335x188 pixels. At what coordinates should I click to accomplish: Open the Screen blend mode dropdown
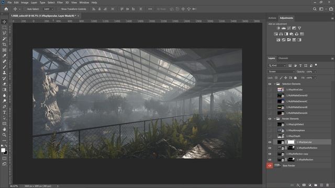282,72
